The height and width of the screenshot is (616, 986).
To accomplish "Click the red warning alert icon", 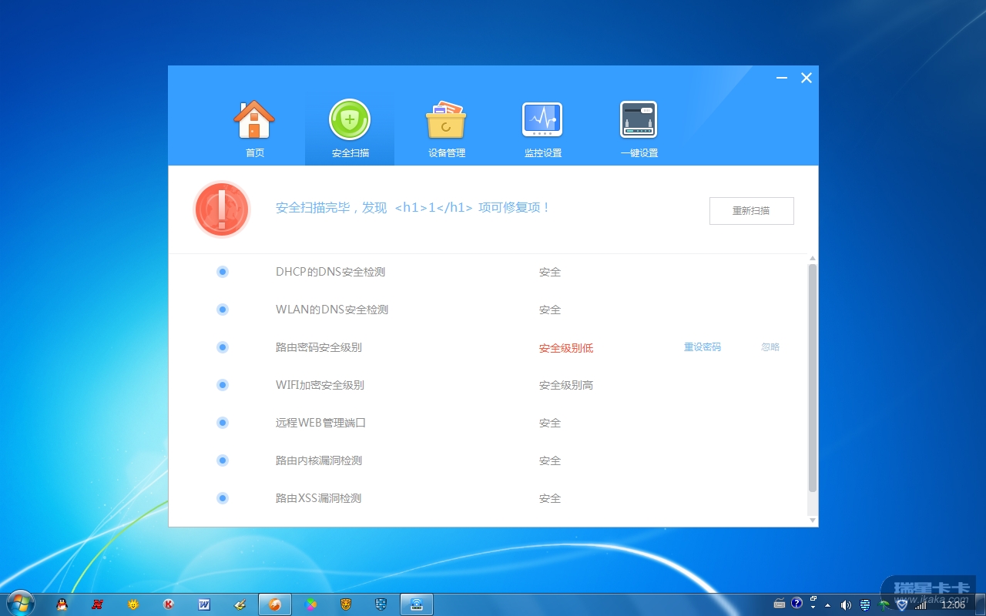I will coord(222,209).
